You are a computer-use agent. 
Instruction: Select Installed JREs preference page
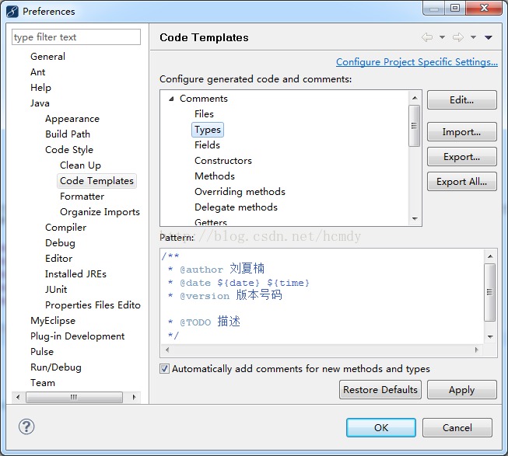tap(75, 274)
